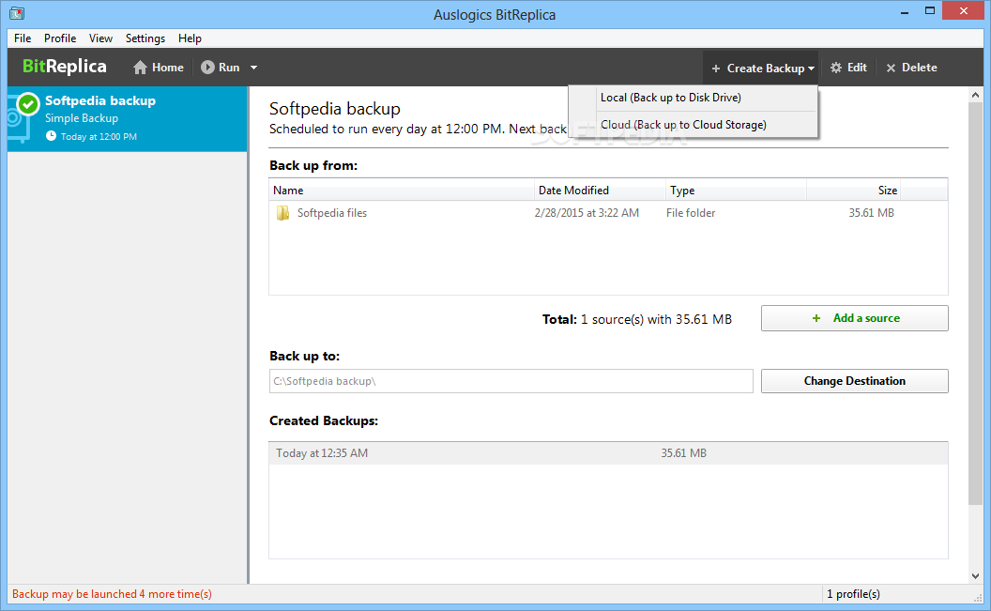The height and width of the screenshot is (611, 991).
Task: Open the View menu
Action: [100, 38]
